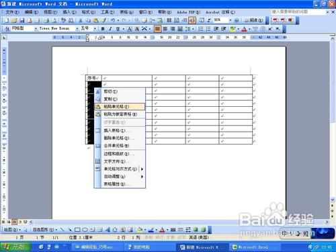This screenshot has height=252, width=336.
Task: Click the Open folder toolbar icon
Action: coord(14,21)
